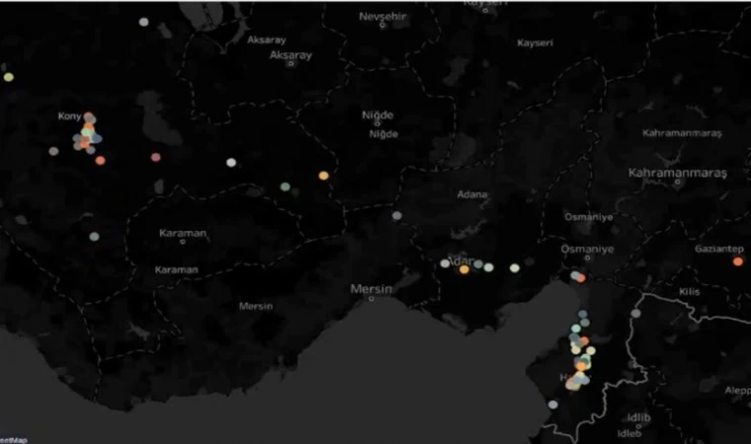Click the gray dot northwest of Karaman label
Viewport: 751px width, 444px height.
94,236
